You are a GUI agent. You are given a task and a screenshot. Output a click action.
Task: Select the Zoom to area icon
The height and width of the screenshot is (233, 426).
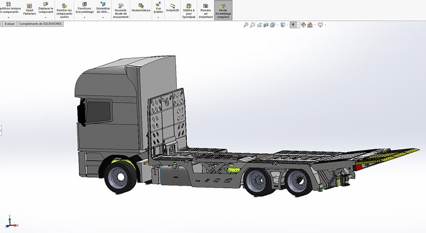pyautogui.click(x=252, y=25)
